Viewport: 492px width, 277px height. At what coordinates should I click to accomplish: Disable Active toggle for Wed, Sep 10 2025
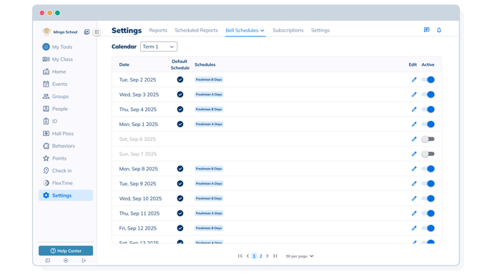428,198
